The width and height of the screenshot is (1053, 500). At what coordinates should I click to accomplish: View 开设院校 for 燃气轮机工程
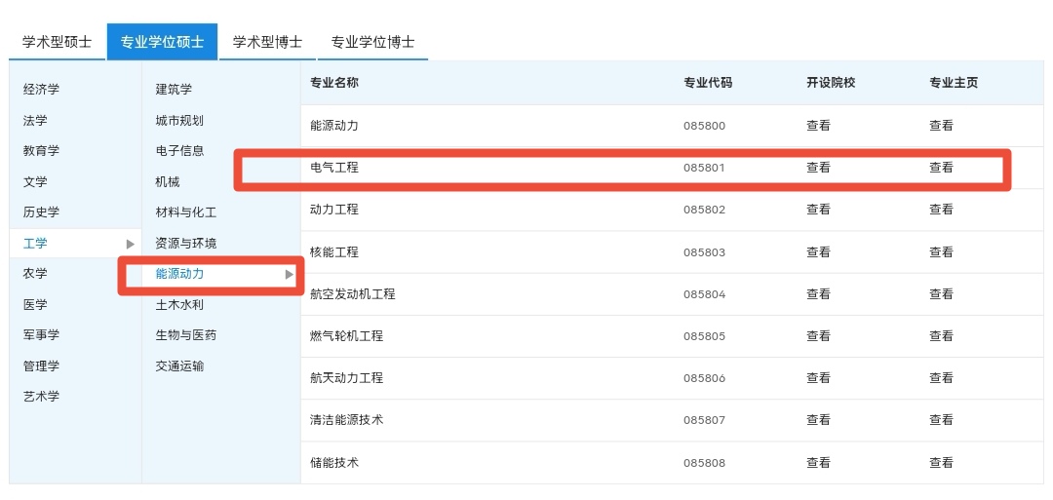(x=818, y=336)
